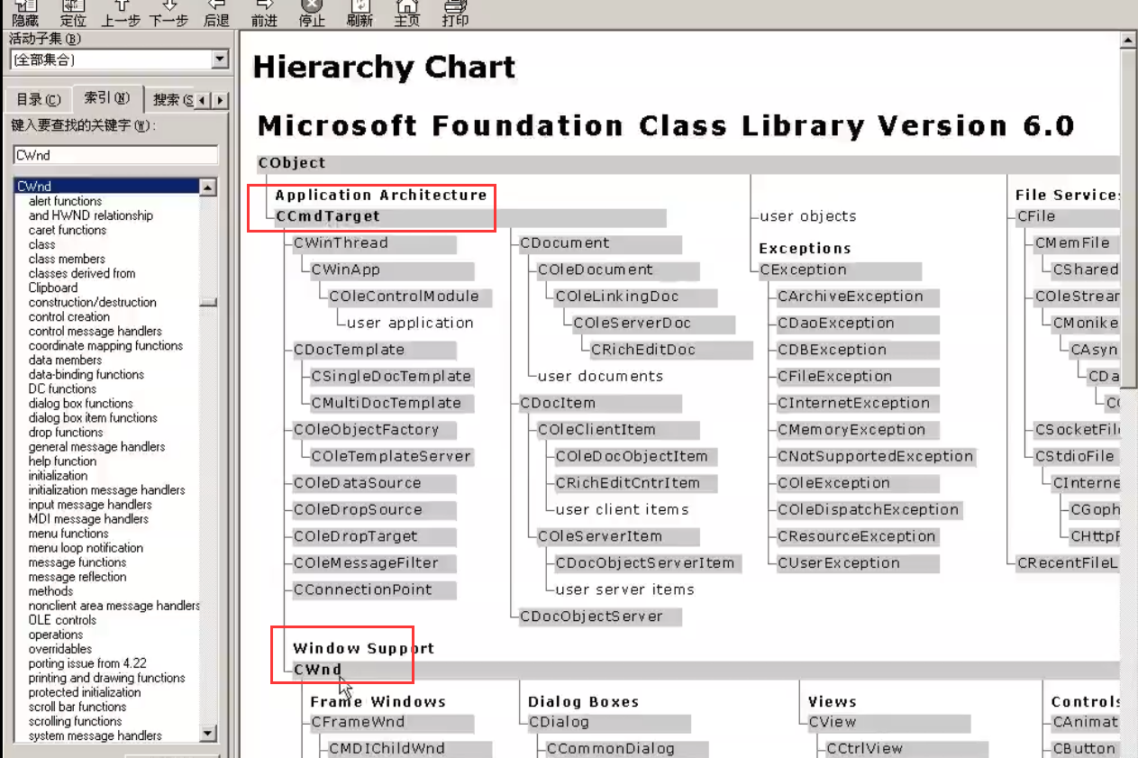The image size is (1138, 758).
Task: Switch to the 目录 (Contents) tab
Action: 38,100
